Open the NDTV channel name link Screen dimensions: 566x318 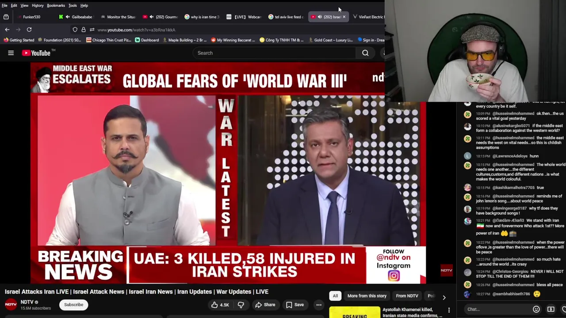click(x=27, y=303)
